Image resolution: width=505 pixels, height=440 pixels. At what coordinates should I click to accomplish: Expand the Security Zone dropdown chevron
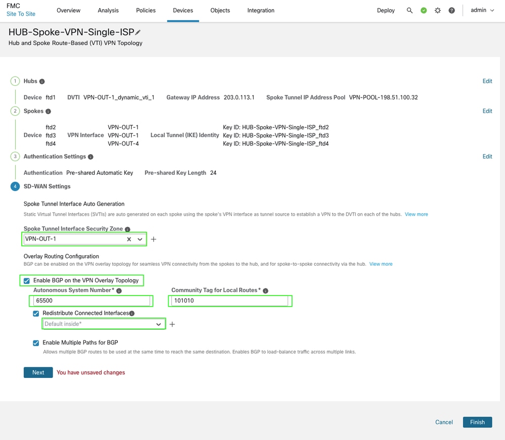click(140, 239)
